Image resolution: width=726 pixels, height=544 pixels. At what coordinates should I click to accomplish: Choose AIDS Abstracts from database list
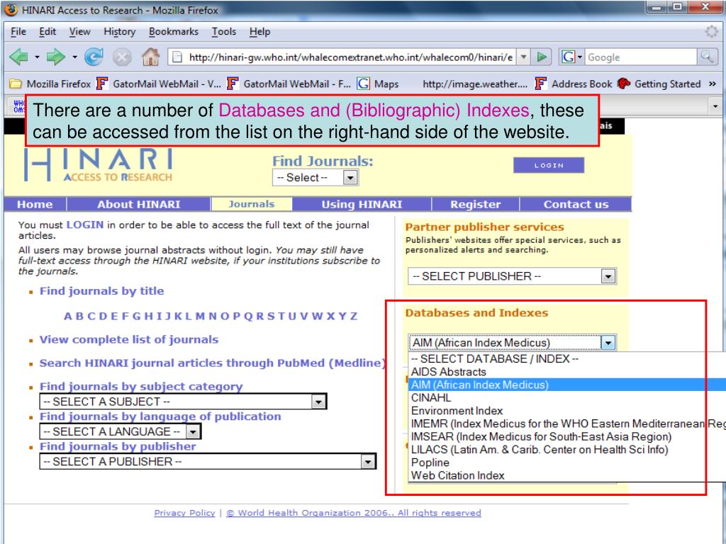[x=567, y=372]
